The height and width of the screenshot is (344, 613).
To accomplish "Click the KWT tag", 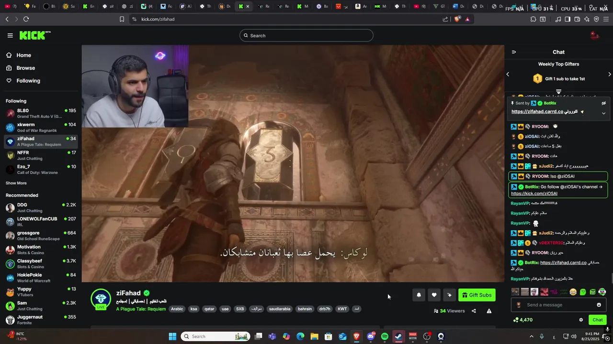I will [x=342, y=309].
